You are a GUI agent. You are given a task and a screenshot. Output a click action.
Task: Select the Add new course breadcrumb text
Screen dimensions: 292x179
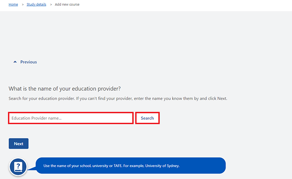point(67,4)
